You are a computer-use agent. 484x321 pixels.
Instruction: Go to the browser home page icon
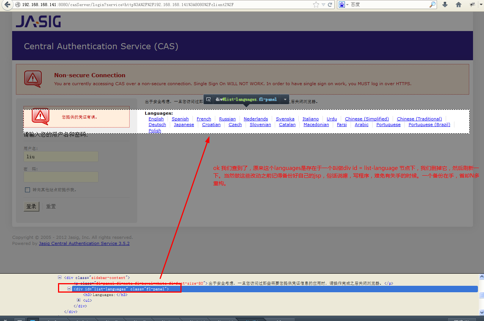pyautogui.click(x=459, y=5)
